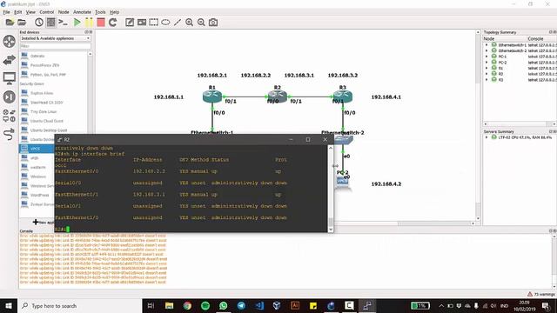Toggle show interface labels toolbar icon

click(x=51, y=23)
